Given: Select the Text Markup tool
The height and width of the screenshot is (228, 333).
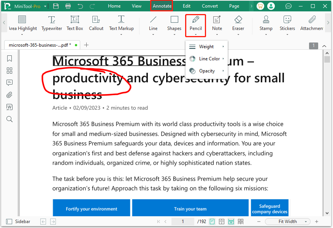Looking at the screenshot, I should (121, 23).
